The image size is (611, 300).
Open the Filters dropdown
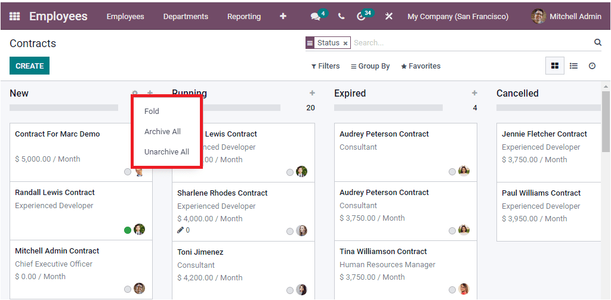[x=325, y=66]
